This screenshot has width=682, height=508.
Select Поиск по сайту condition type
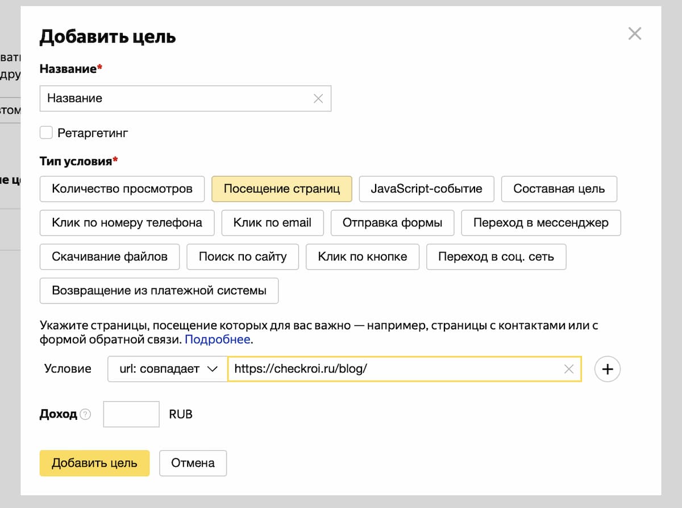point(243,257)
